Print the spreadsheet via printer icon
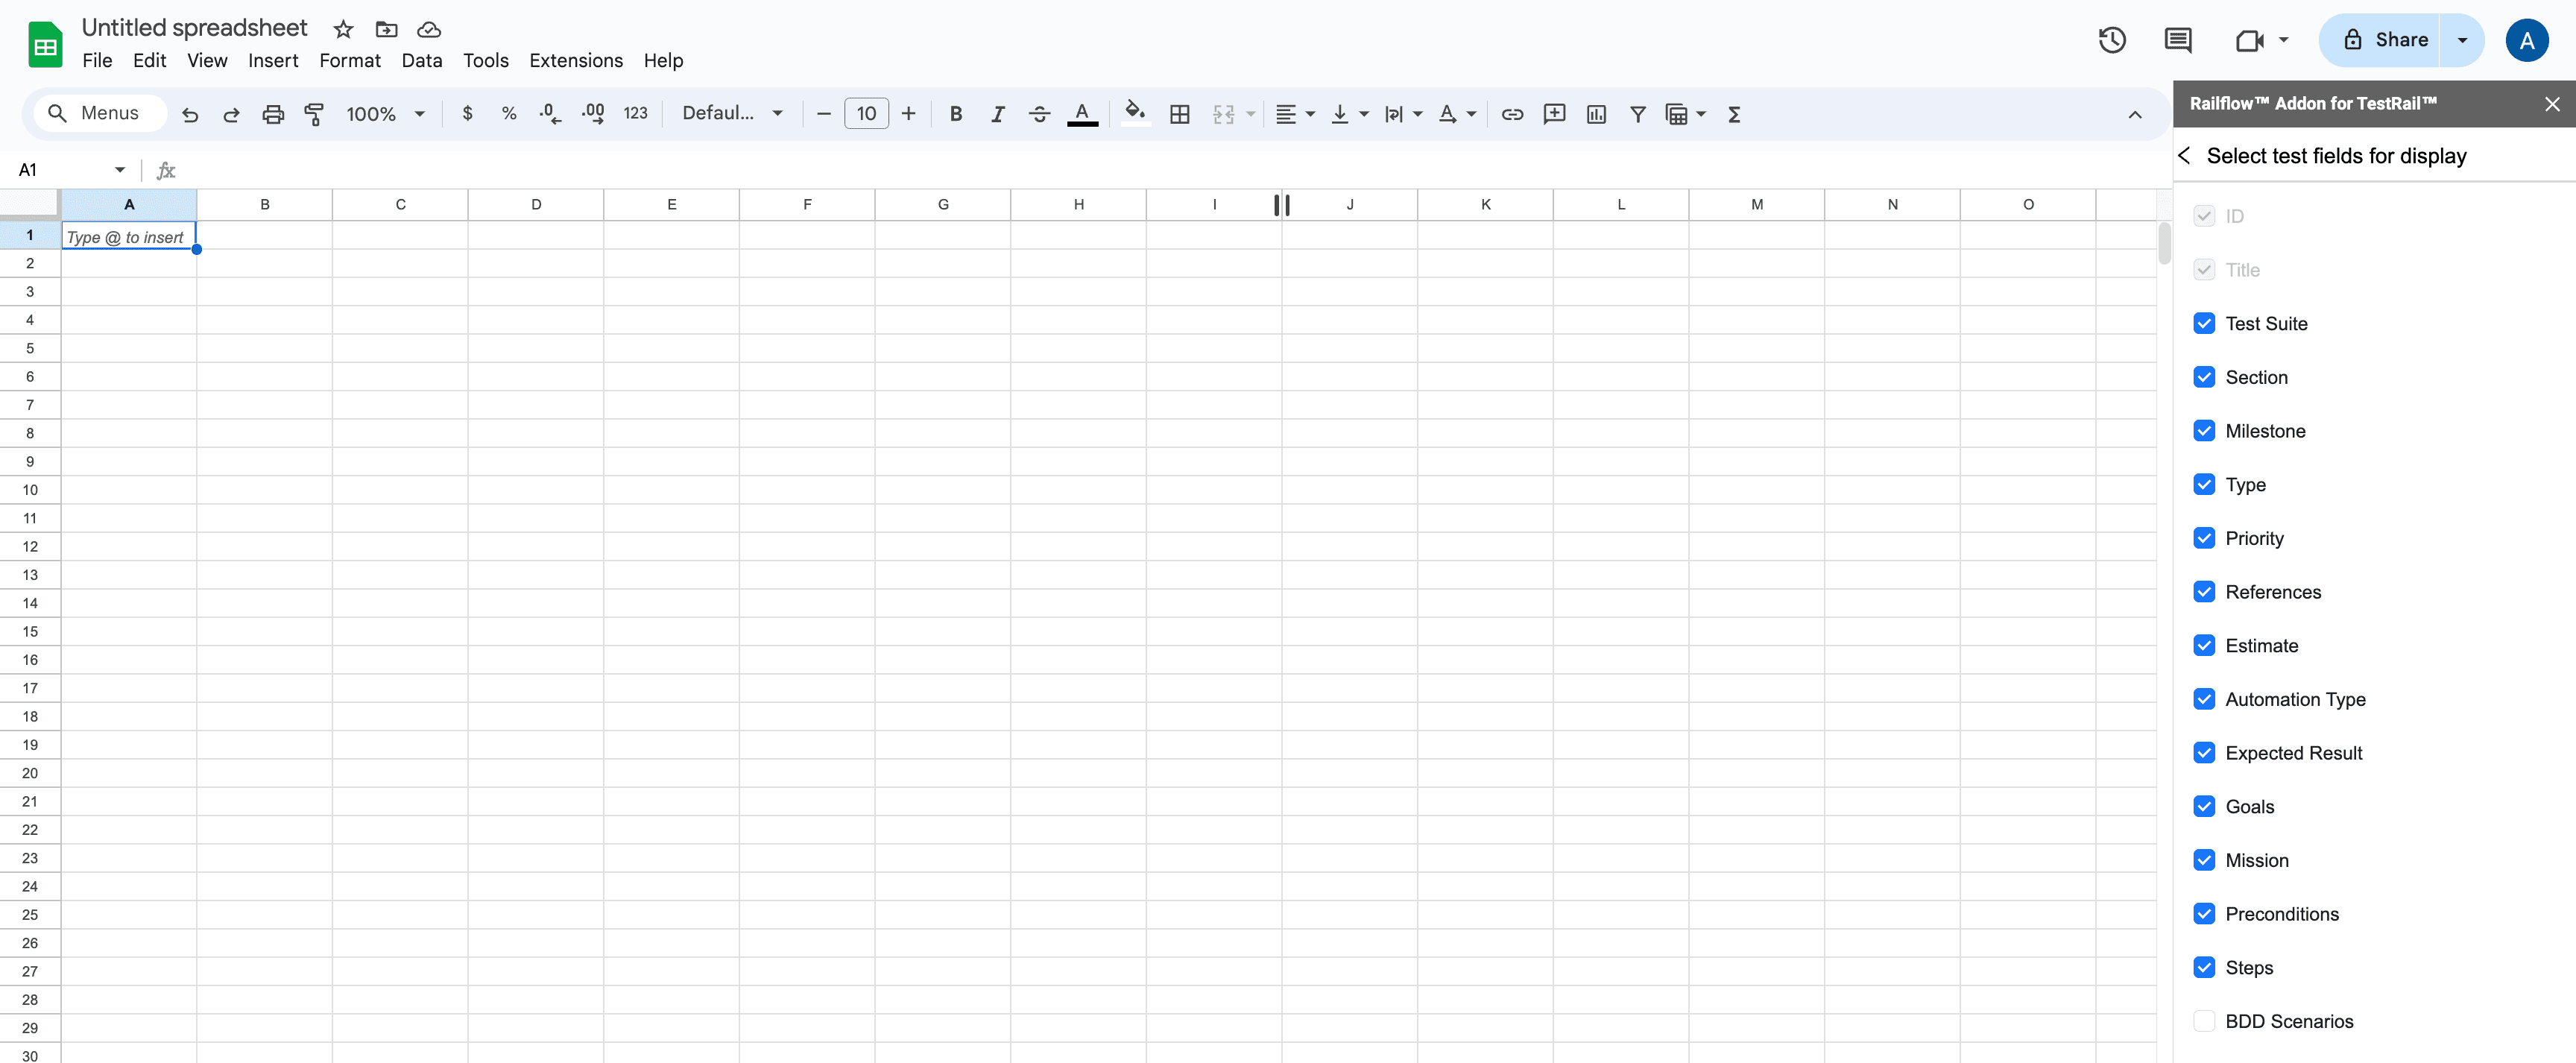The height and width of the screenshot is (1063, 2576). pyautogui.click(x=273, y=114)
